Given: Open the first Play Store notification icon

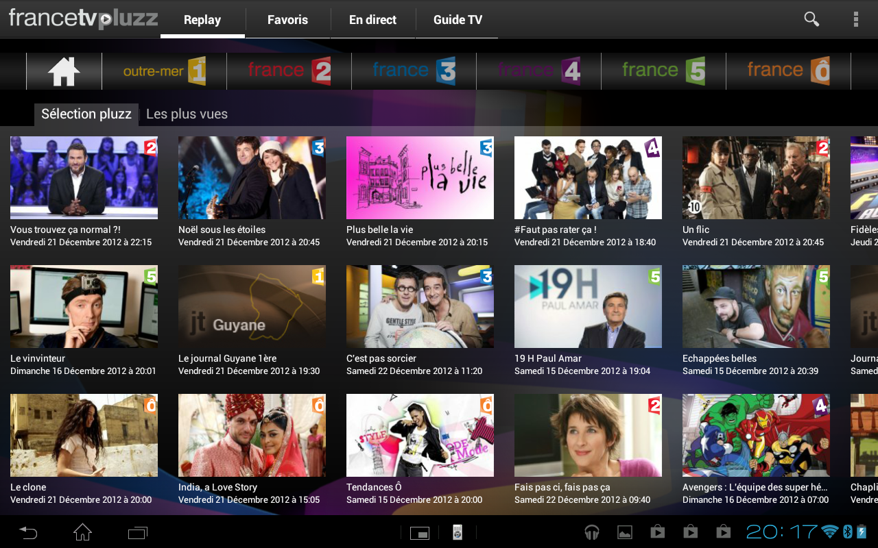Looking at the screenshot, I should pos(657,532).
